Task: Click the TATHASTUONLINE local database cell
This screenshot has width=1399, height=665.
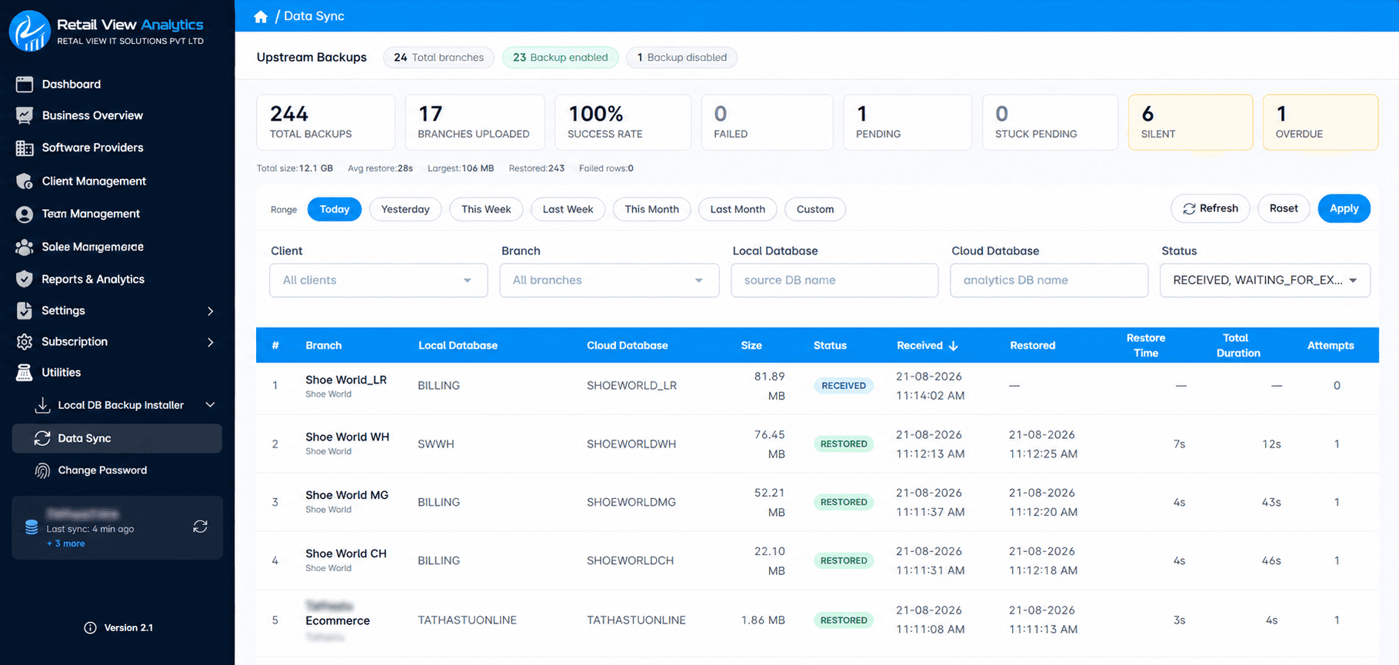Action: (x=467, y=620)
